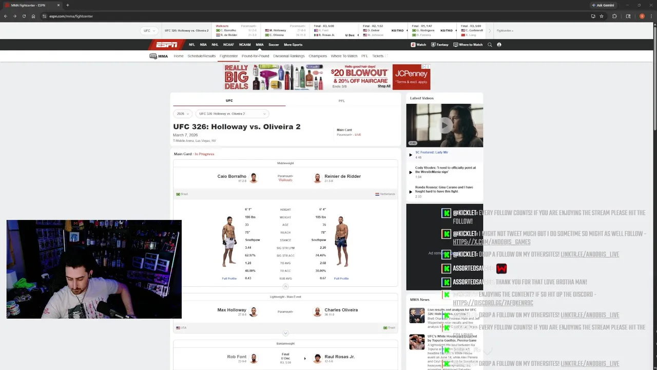Bookmark this page with the star icon
The image size is (657, 370).
(602, 16)
